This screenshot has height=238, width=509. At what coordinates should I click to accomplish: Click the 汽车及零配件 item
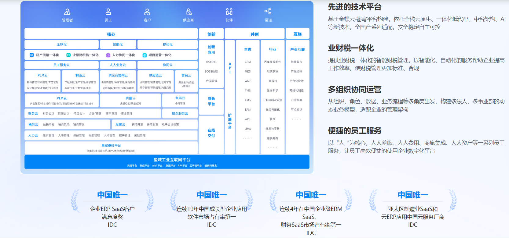tap(273, 62)
